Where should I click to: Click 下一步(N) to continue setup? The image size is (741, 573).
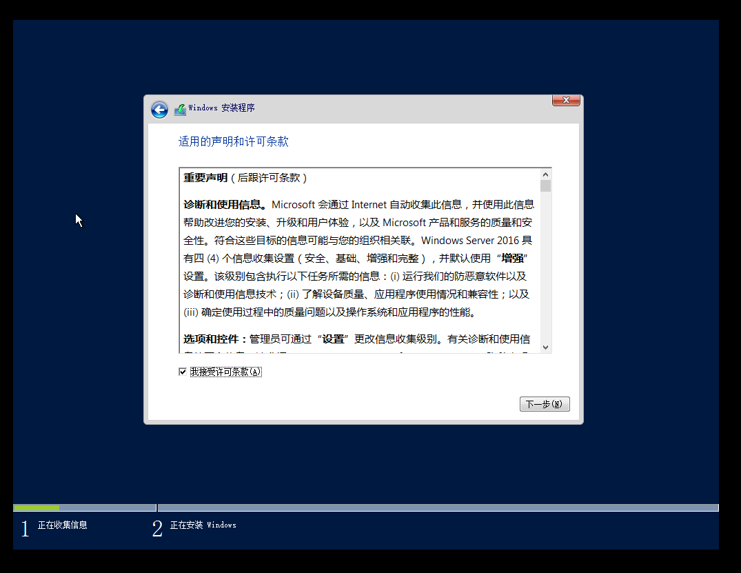(545, 404)
